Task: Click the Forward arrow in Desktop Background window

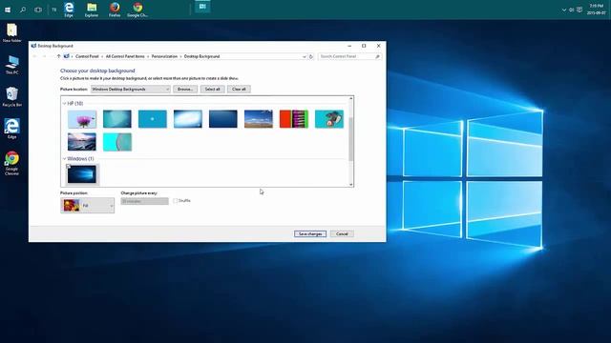Action: point(44,56)
